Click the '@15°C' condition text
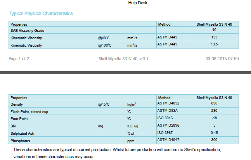This screenshot has width=251, height=160. point(104,104)
